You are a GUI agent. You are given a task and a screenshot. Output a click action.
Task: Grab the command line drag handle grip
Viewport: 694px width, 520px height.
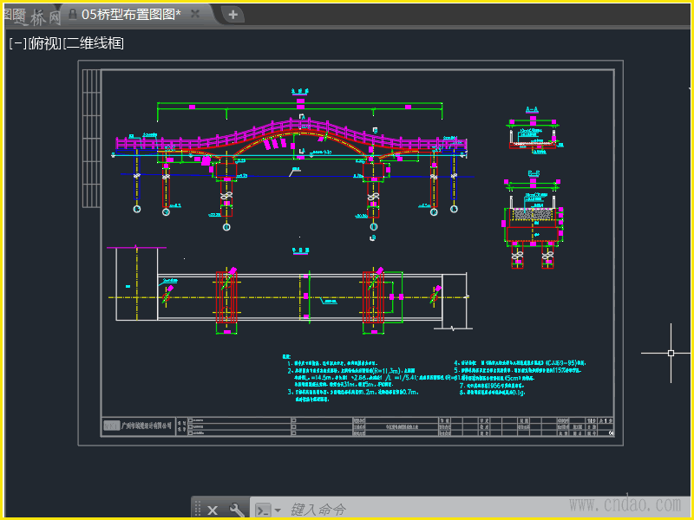point(199,510)
